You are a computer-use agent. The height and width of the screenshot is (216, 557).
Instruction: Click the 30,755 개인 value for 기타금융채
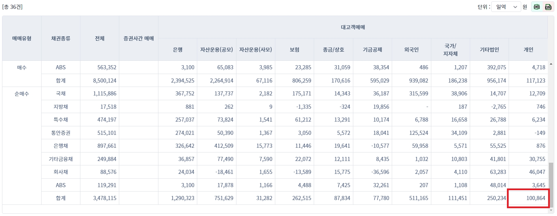(537, 159)
